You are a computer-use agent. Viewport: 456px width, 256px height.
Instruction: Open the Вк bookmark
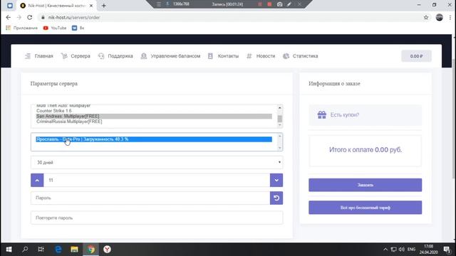[x=78, y=28]
